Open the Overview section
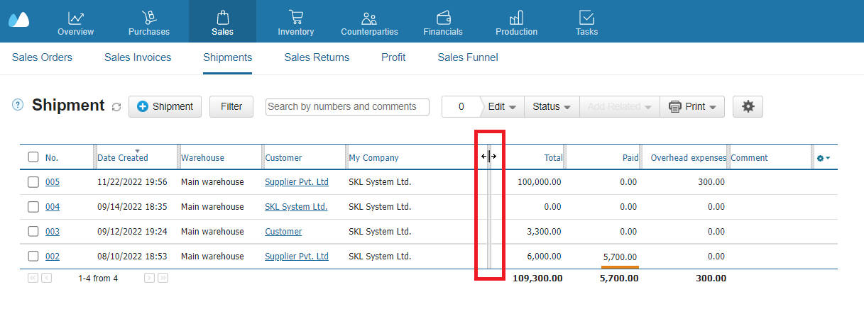Viewport: 864px width, 326px height. tap(76, 22)
